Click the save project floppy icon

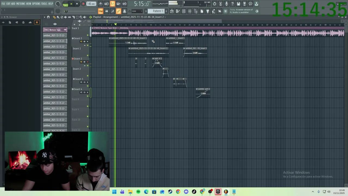238,4
